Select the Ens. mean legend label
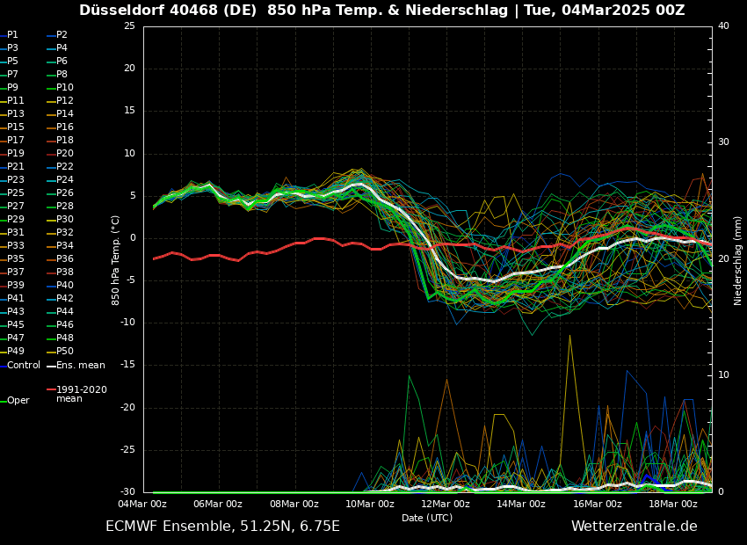This screenshot has height=545, width=747. point(80,365)
